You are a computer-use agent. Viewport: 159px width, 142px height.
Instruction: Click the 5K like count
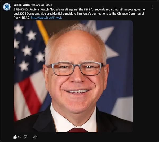coord(19,137)
